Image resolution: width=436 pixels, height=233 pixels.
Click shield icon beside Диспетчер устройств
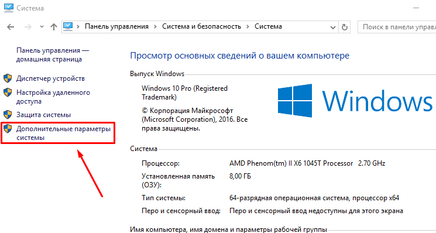click(x=8, y=78)
